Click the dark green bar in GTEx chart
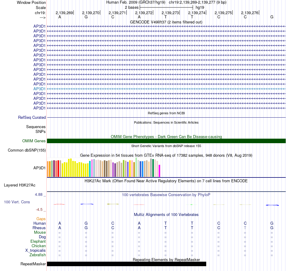This screenshot has height=271, width=286. (x=153, y=168)
